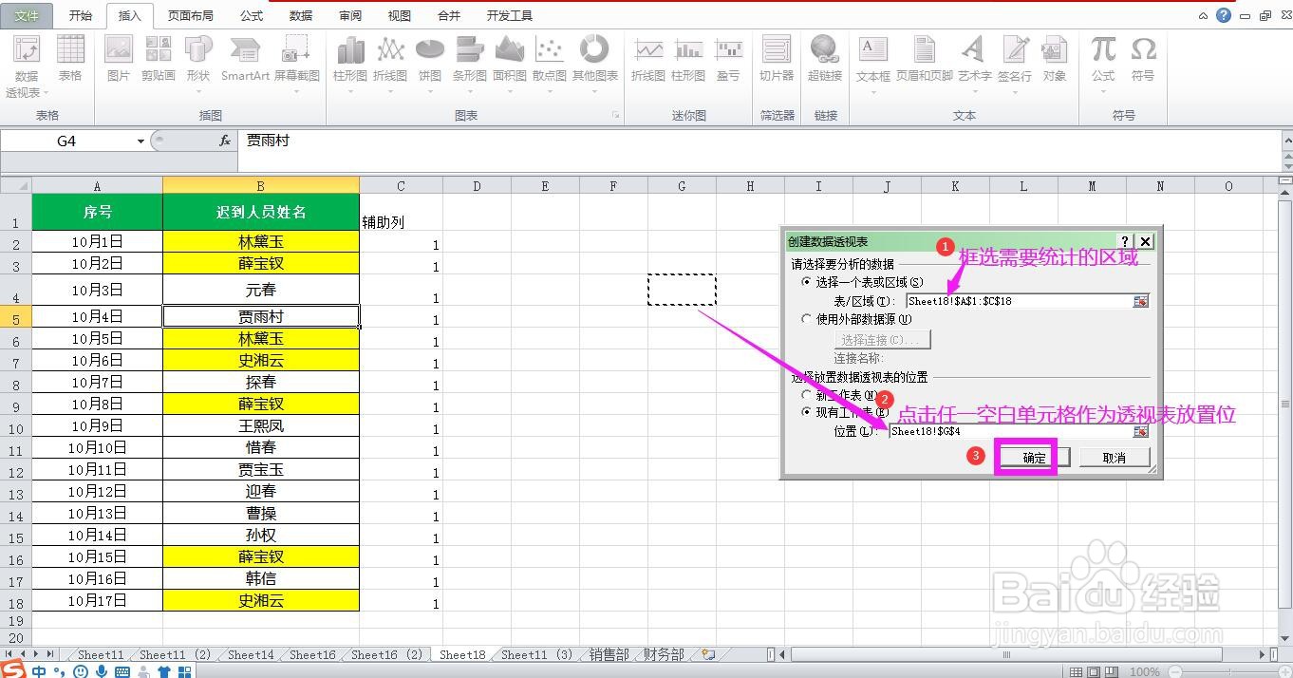
Task: Click the 位置 location input field
Action: (1012, 431)
